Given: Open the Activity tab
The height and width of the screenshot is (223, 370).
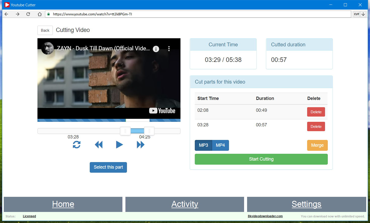Looking at the screenshot, I should [185, 204].
